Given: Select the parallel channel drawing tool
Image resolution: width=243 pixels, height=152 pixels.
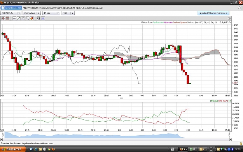Looking at the screenshot, I should 23,18.
